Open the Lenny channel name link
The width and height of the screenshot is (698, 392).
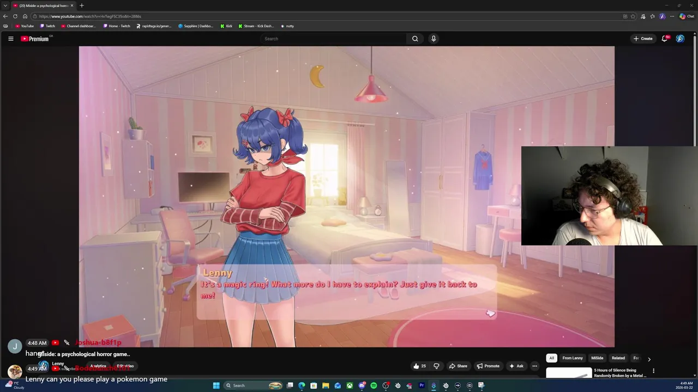point(58,364)
